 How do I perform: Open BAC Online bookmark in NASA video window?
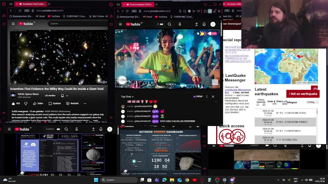pos(98,16)
